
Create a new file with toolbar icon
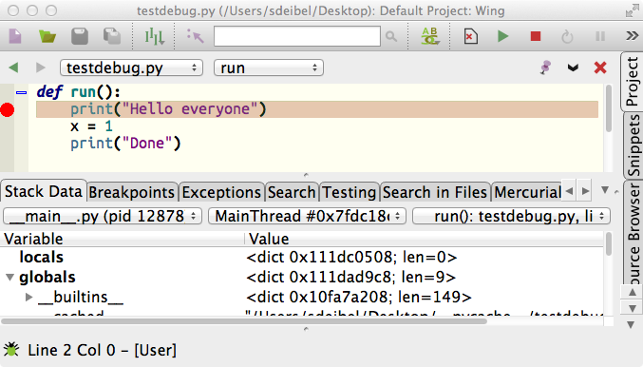(15, 36)
